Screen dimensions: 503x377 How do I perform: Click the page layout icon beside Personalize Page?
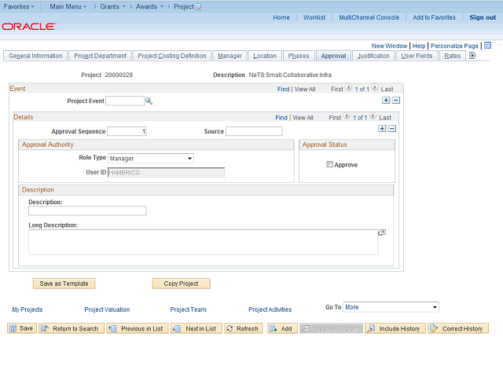tap(488, 46)
